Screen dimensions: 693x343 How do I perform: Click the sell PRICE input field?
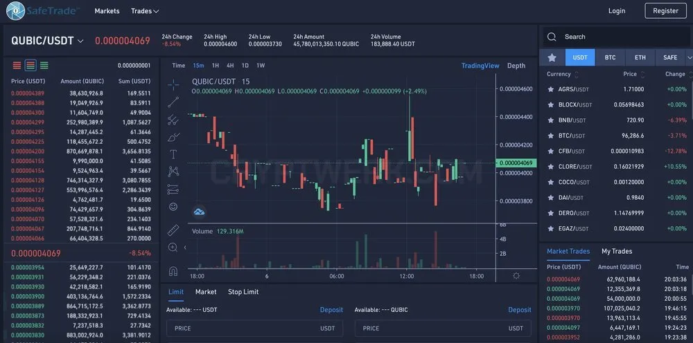[443, 328]
